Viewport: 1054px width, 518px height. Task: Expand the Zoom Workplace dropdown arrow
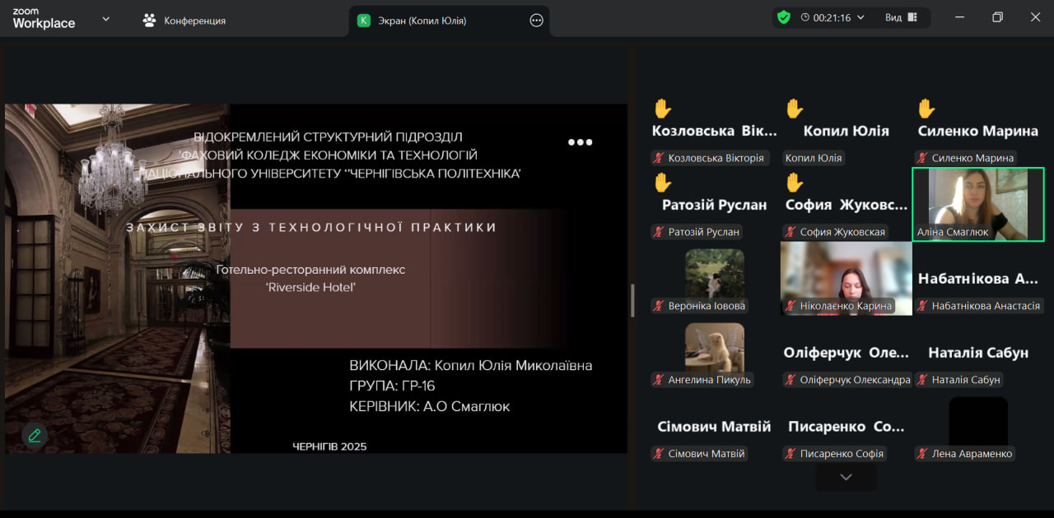point(105,19)
